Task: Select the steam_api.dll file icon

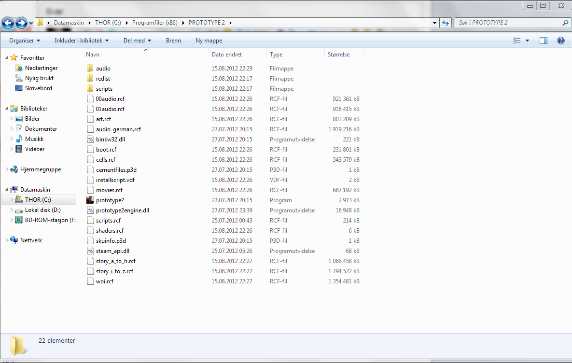Action: tap(90, 251)
